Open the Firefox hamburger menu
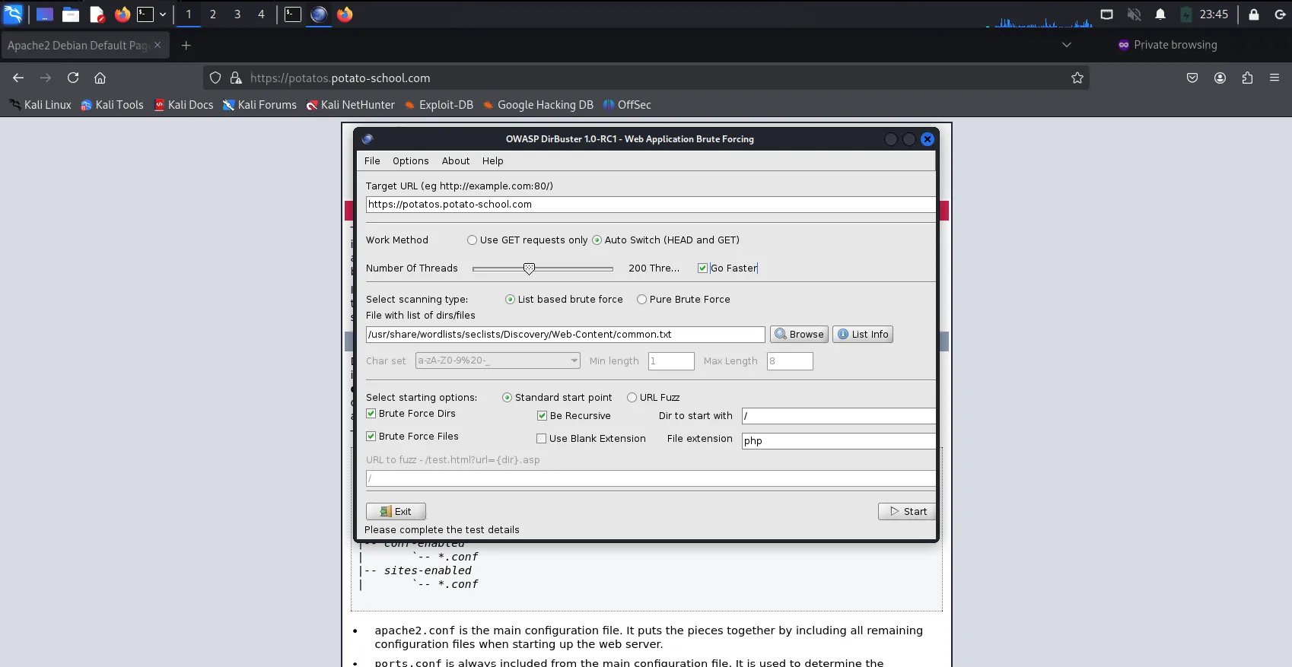The width and height of the screenshot is (1292, 667). 1274,78
